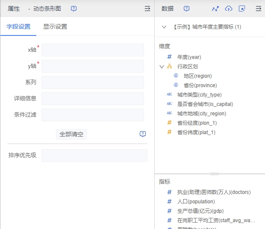Click help icon next to 全部清空 button

click(x=143, y=134)
